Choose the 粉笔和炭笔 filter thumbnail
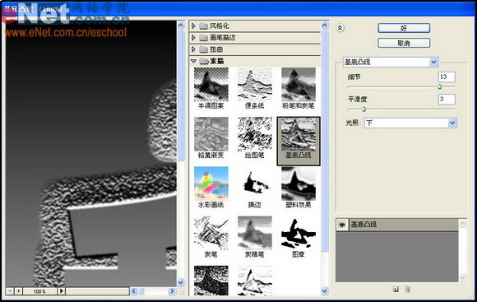Viewport: 477px width, 302px height. (299, 85)
